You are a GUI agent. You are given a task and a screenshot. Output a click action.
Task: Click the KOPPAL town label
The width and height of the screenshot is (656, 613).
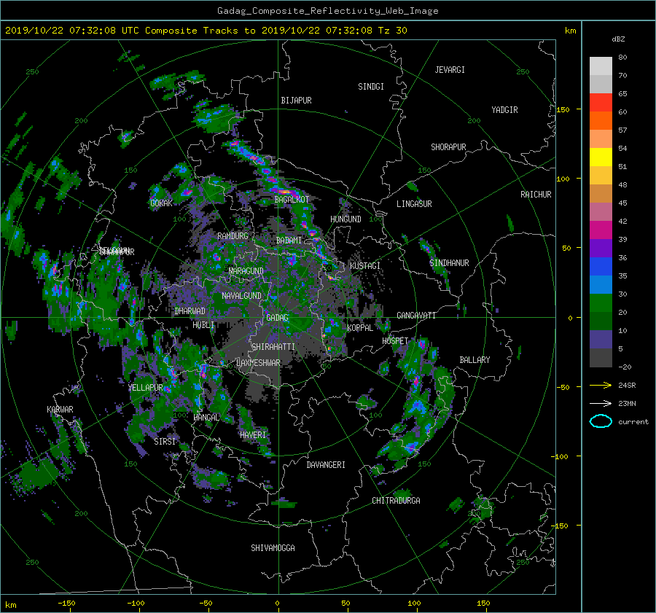(360, 328)
